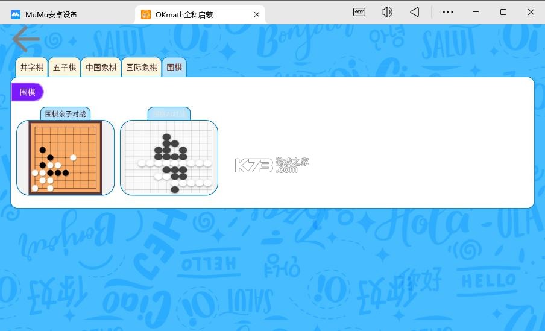Open the 围棋亲子对战 game label

pos(65,114)
